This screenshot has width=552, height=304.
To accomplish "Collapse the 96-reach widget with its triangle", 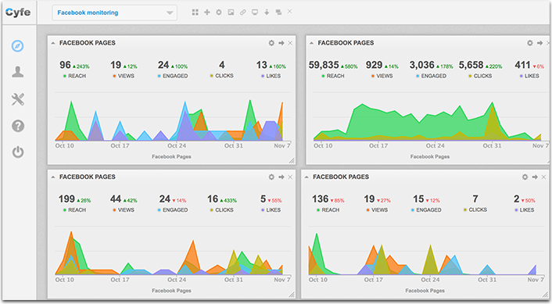I will (53, 43).
